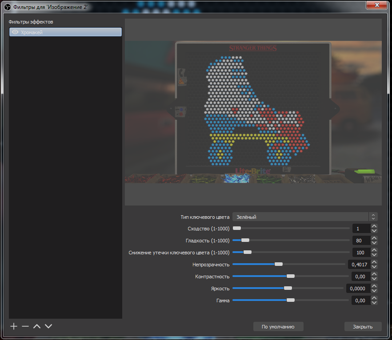Increase Яркость with up stepper arrow
Screen dimensions: 392x340
tap(374, 286)
